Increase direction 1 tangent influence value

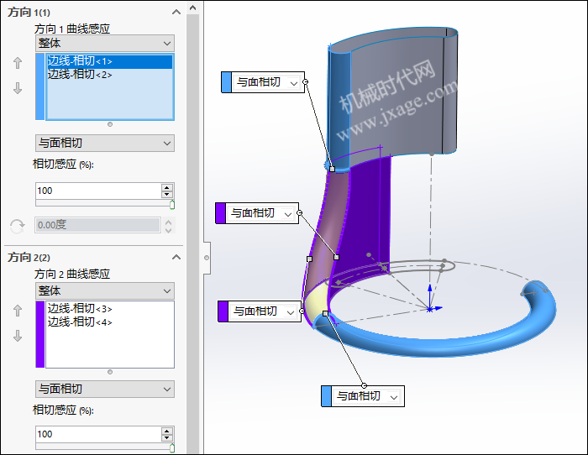click(167, 187)
